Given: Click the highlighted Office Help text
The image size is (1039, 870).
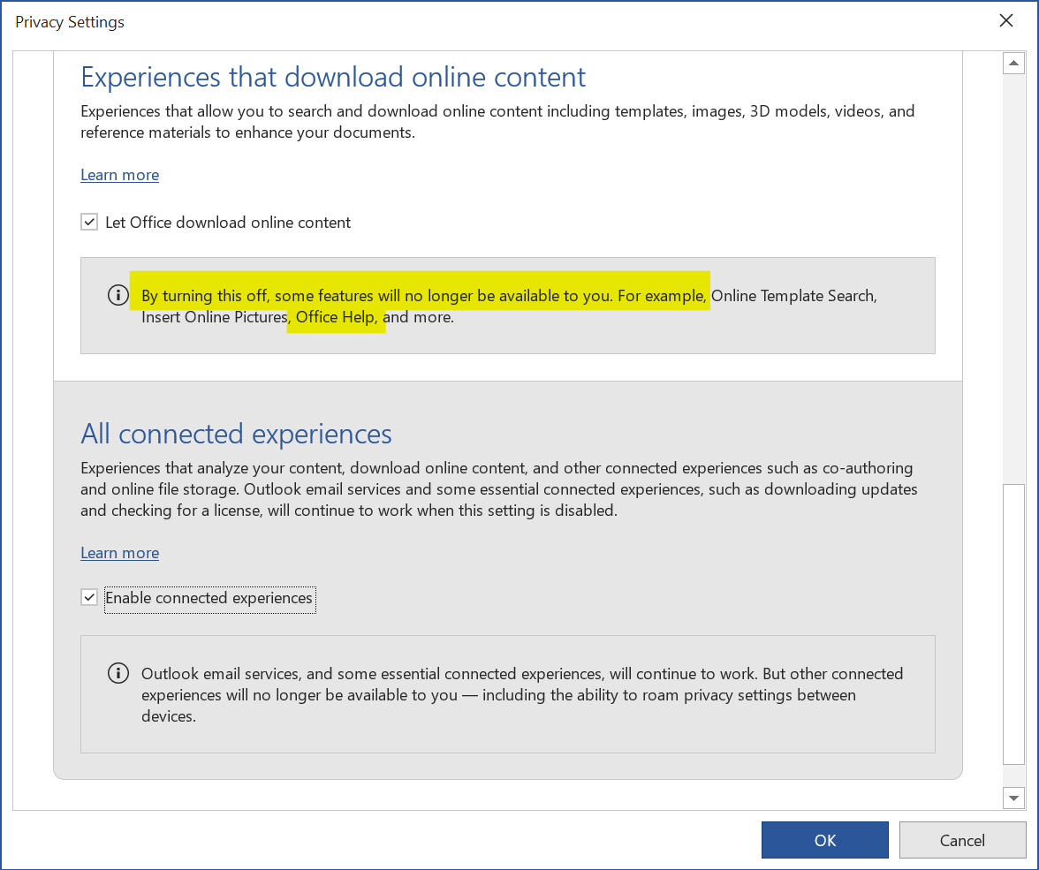Looking at the screenshot, I should pyautogui.click(x=336, y=317).
